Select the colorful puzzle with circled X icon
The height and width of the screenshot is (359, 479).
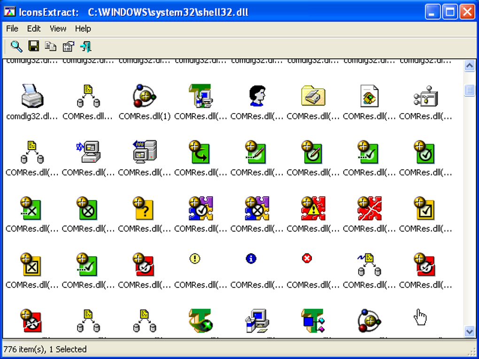coord(257,208)
